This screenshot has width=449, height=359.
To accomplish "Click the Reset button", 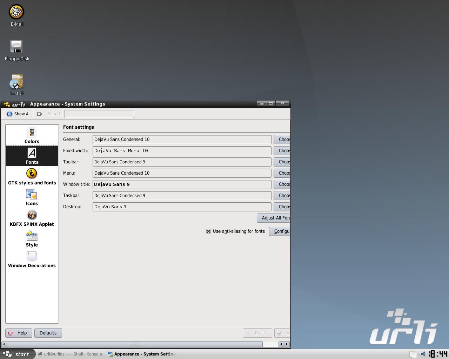I will pos(257,333).
